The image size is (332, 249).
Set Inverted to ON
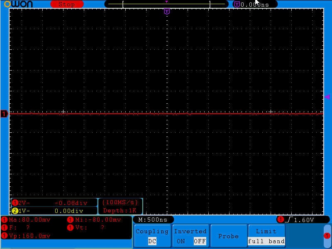tap(181, 241)
